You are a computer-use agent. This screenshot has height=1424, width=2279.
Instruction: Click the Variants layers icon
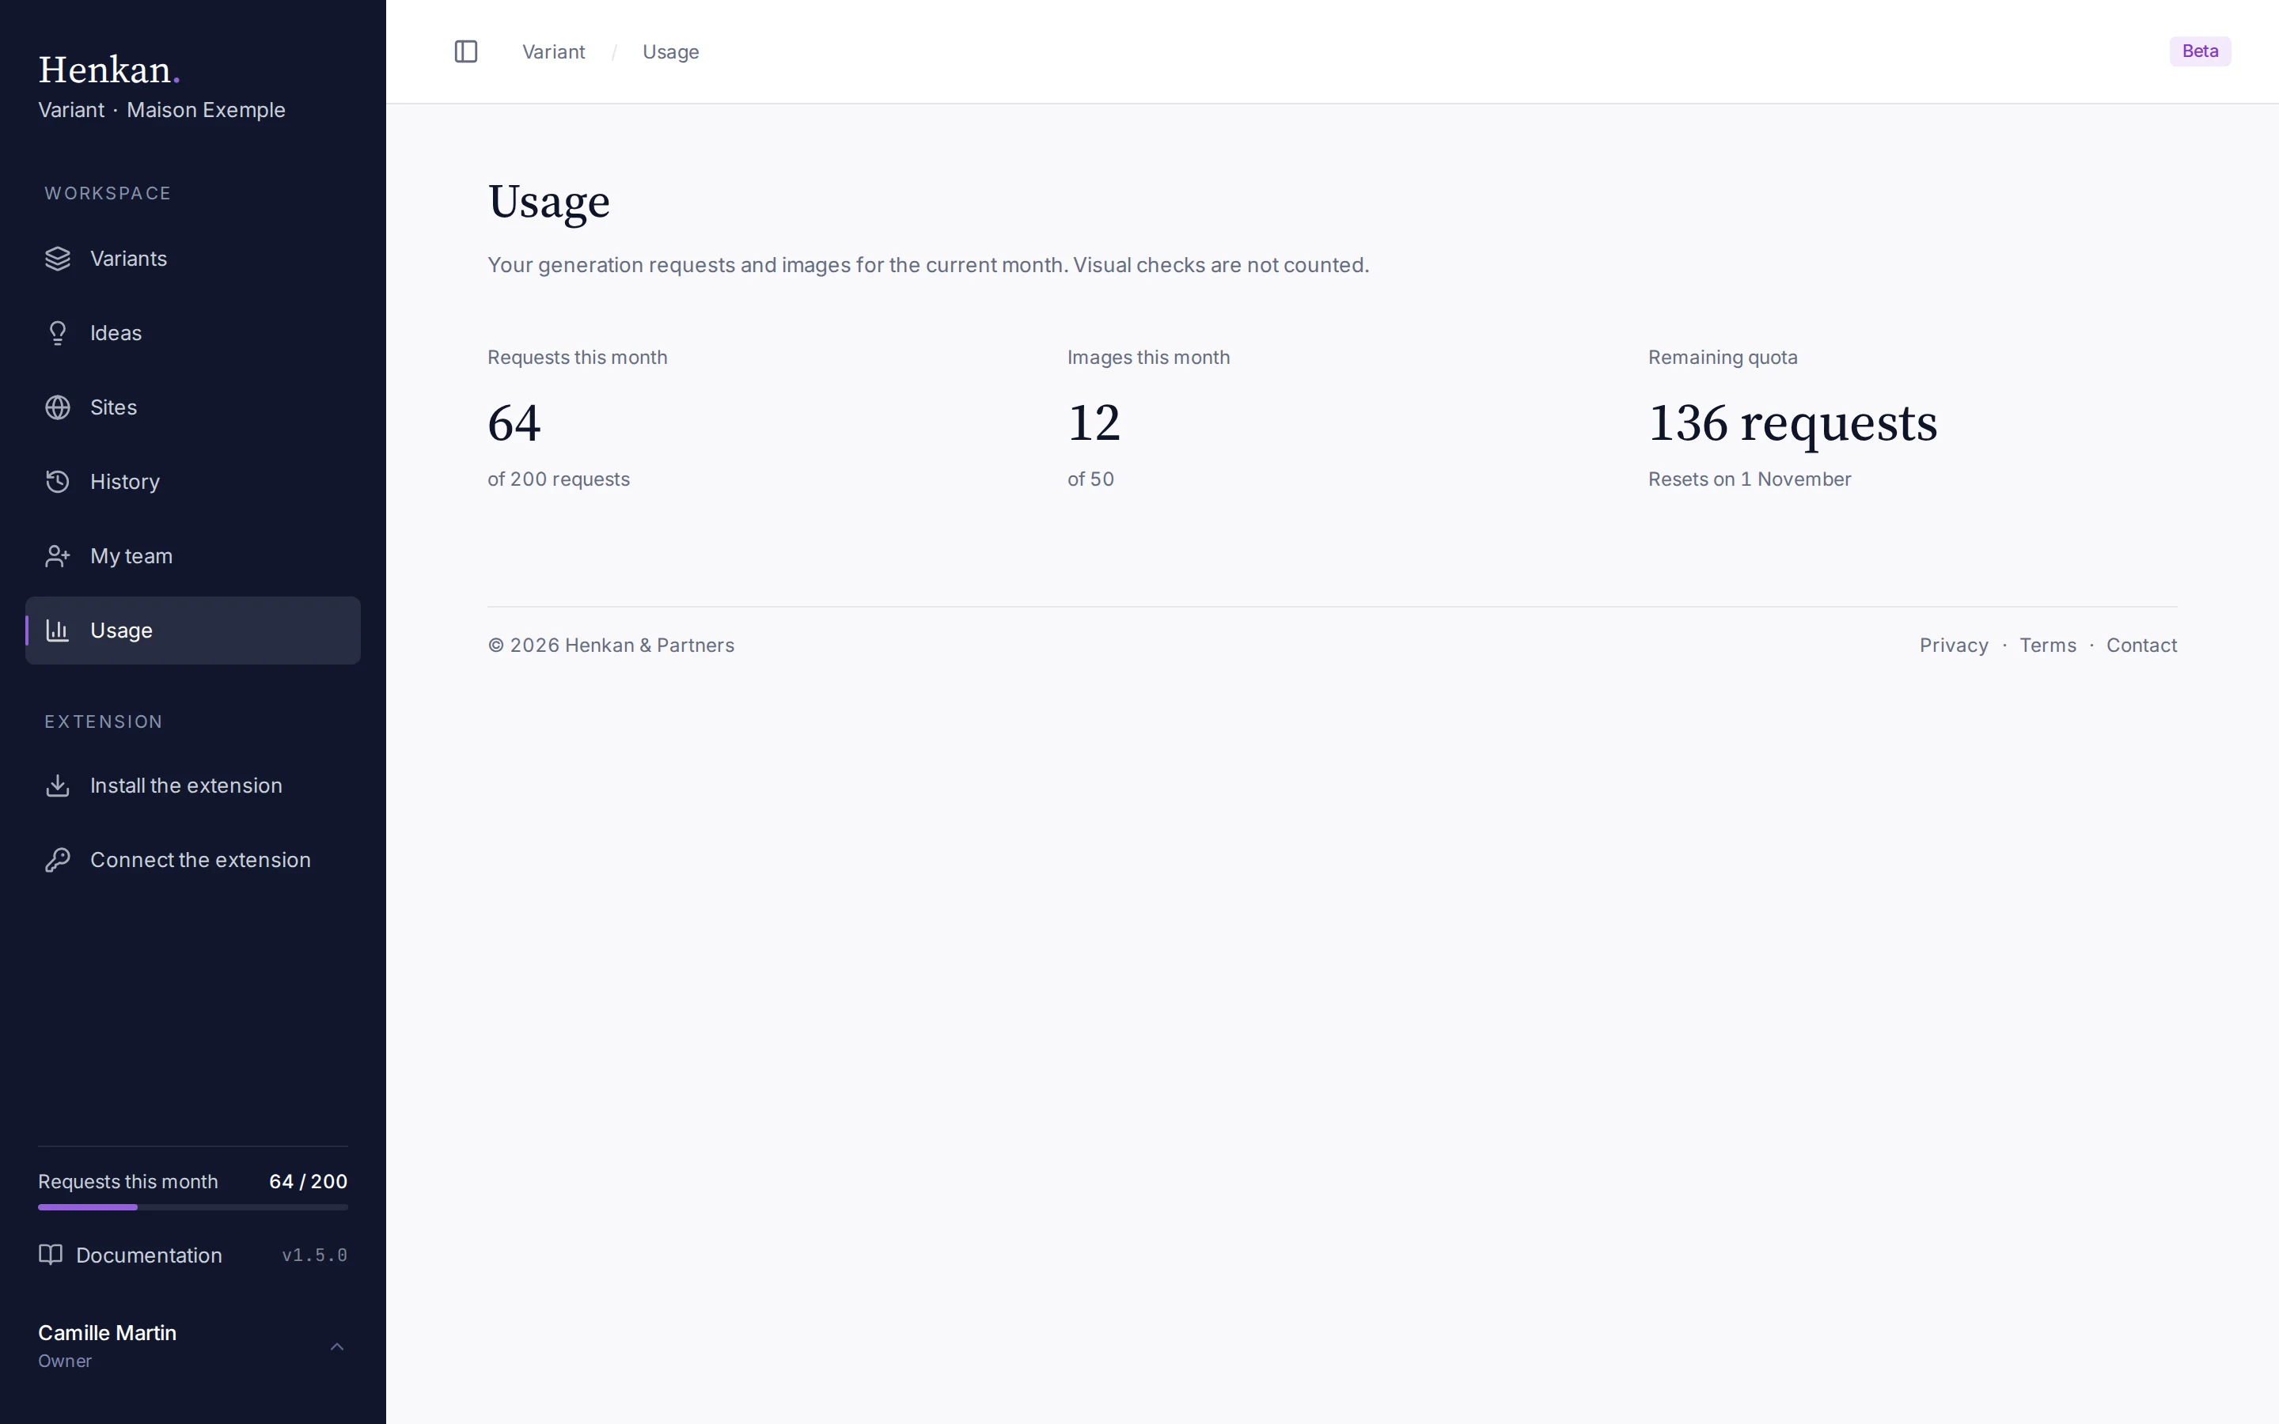[58, 259]
